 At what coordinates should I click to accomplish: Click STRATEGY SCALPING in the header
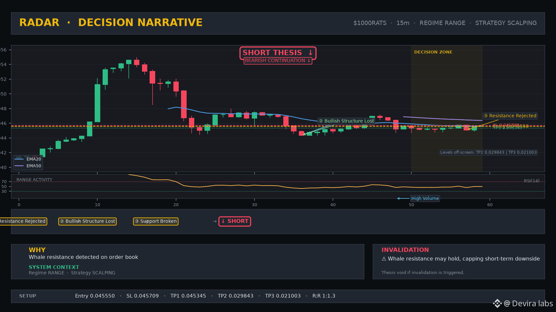click(506, 23)
